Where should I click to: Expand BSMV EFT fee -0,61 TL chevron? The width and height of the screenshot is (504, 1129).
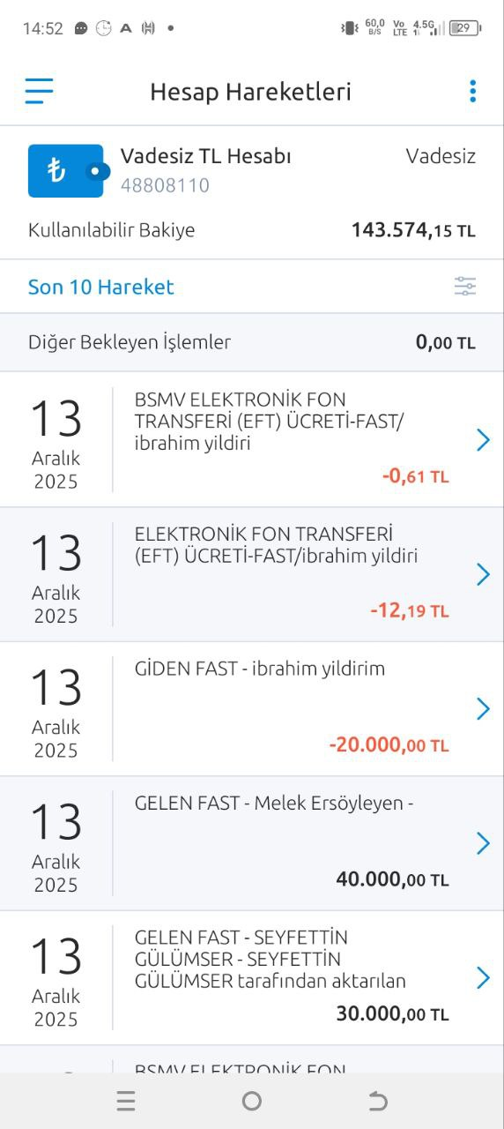pos(483,440)
